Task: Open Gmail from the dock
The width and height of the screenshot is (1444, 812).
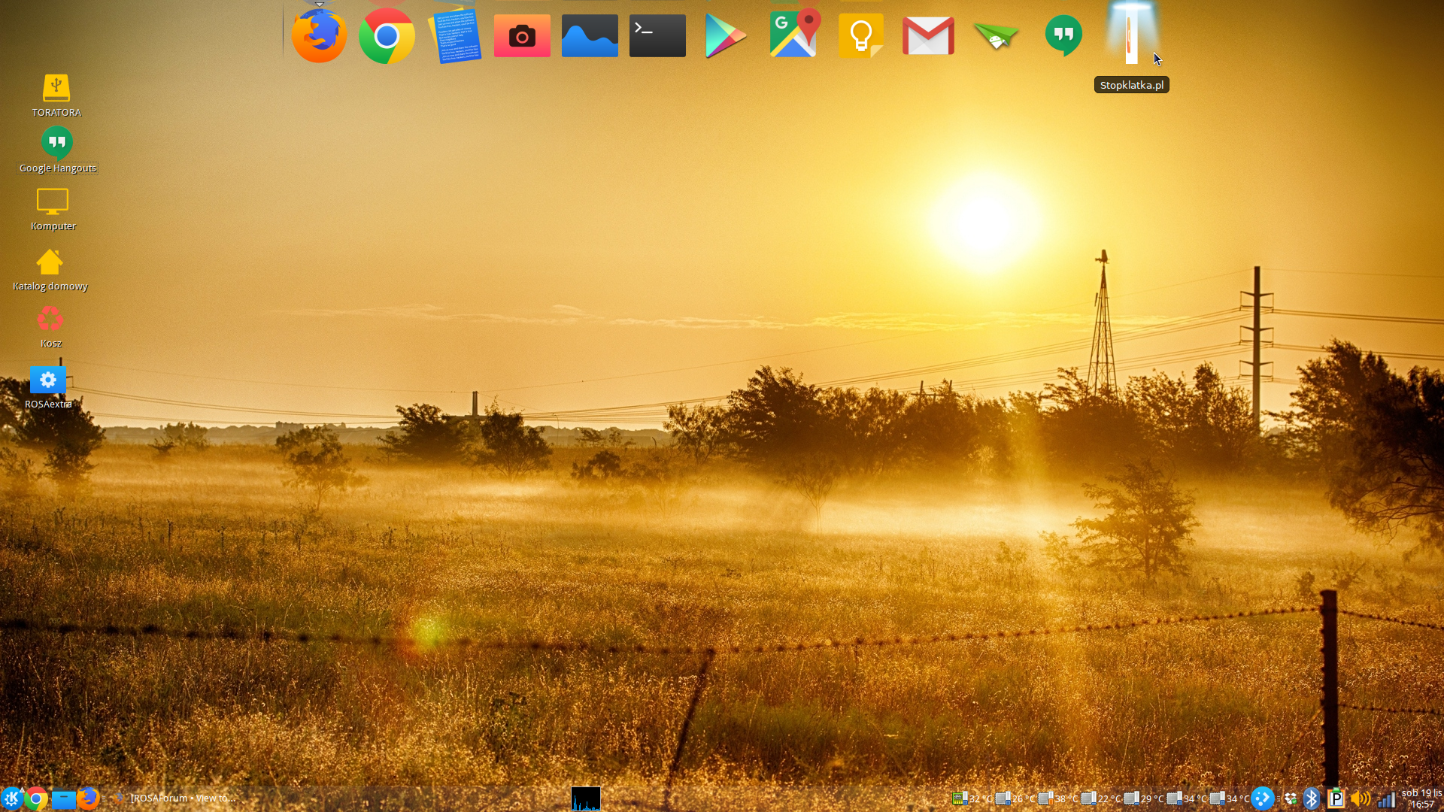Action: tap(928, 35)
